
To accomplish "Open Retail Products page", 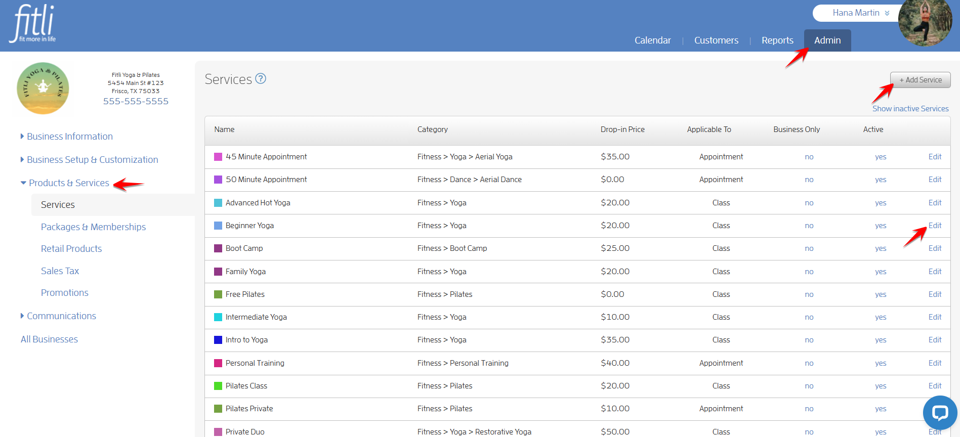I will pyautogui.click(x=71, y=248).
